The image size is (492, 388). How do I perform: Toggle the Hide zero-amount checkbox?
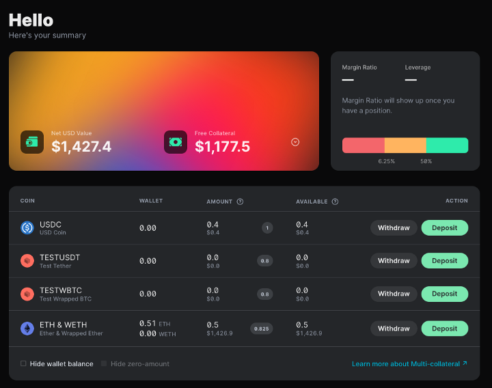[104, 363]
